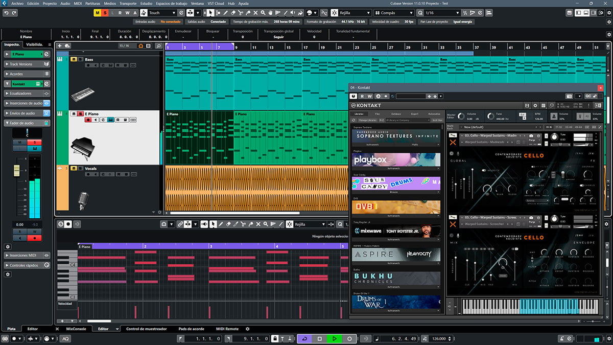Switch to the MixConsole tab
This screenshot has width=613, height=345.
coord(77,329)
